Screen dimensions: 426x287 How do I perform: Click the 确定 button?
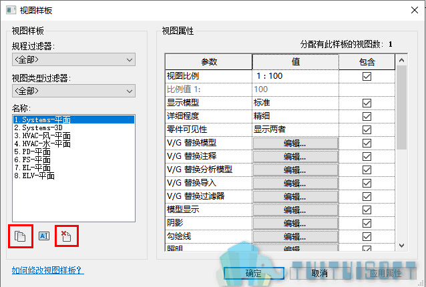(254, 273)
